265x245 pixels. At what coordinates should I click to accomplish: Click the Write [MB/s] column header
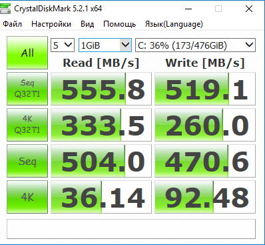pos(205,63)
